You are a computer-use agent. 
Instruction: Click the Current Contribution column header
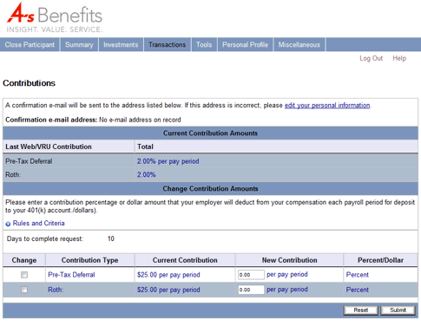point(185,260)
